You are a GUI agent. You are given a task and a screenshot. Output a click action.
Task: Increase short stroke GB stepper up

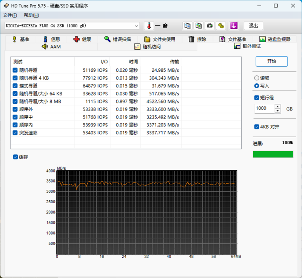[x=277, y=107]
